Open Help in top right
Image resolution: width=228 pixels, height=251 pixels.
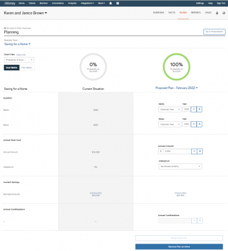210,3
